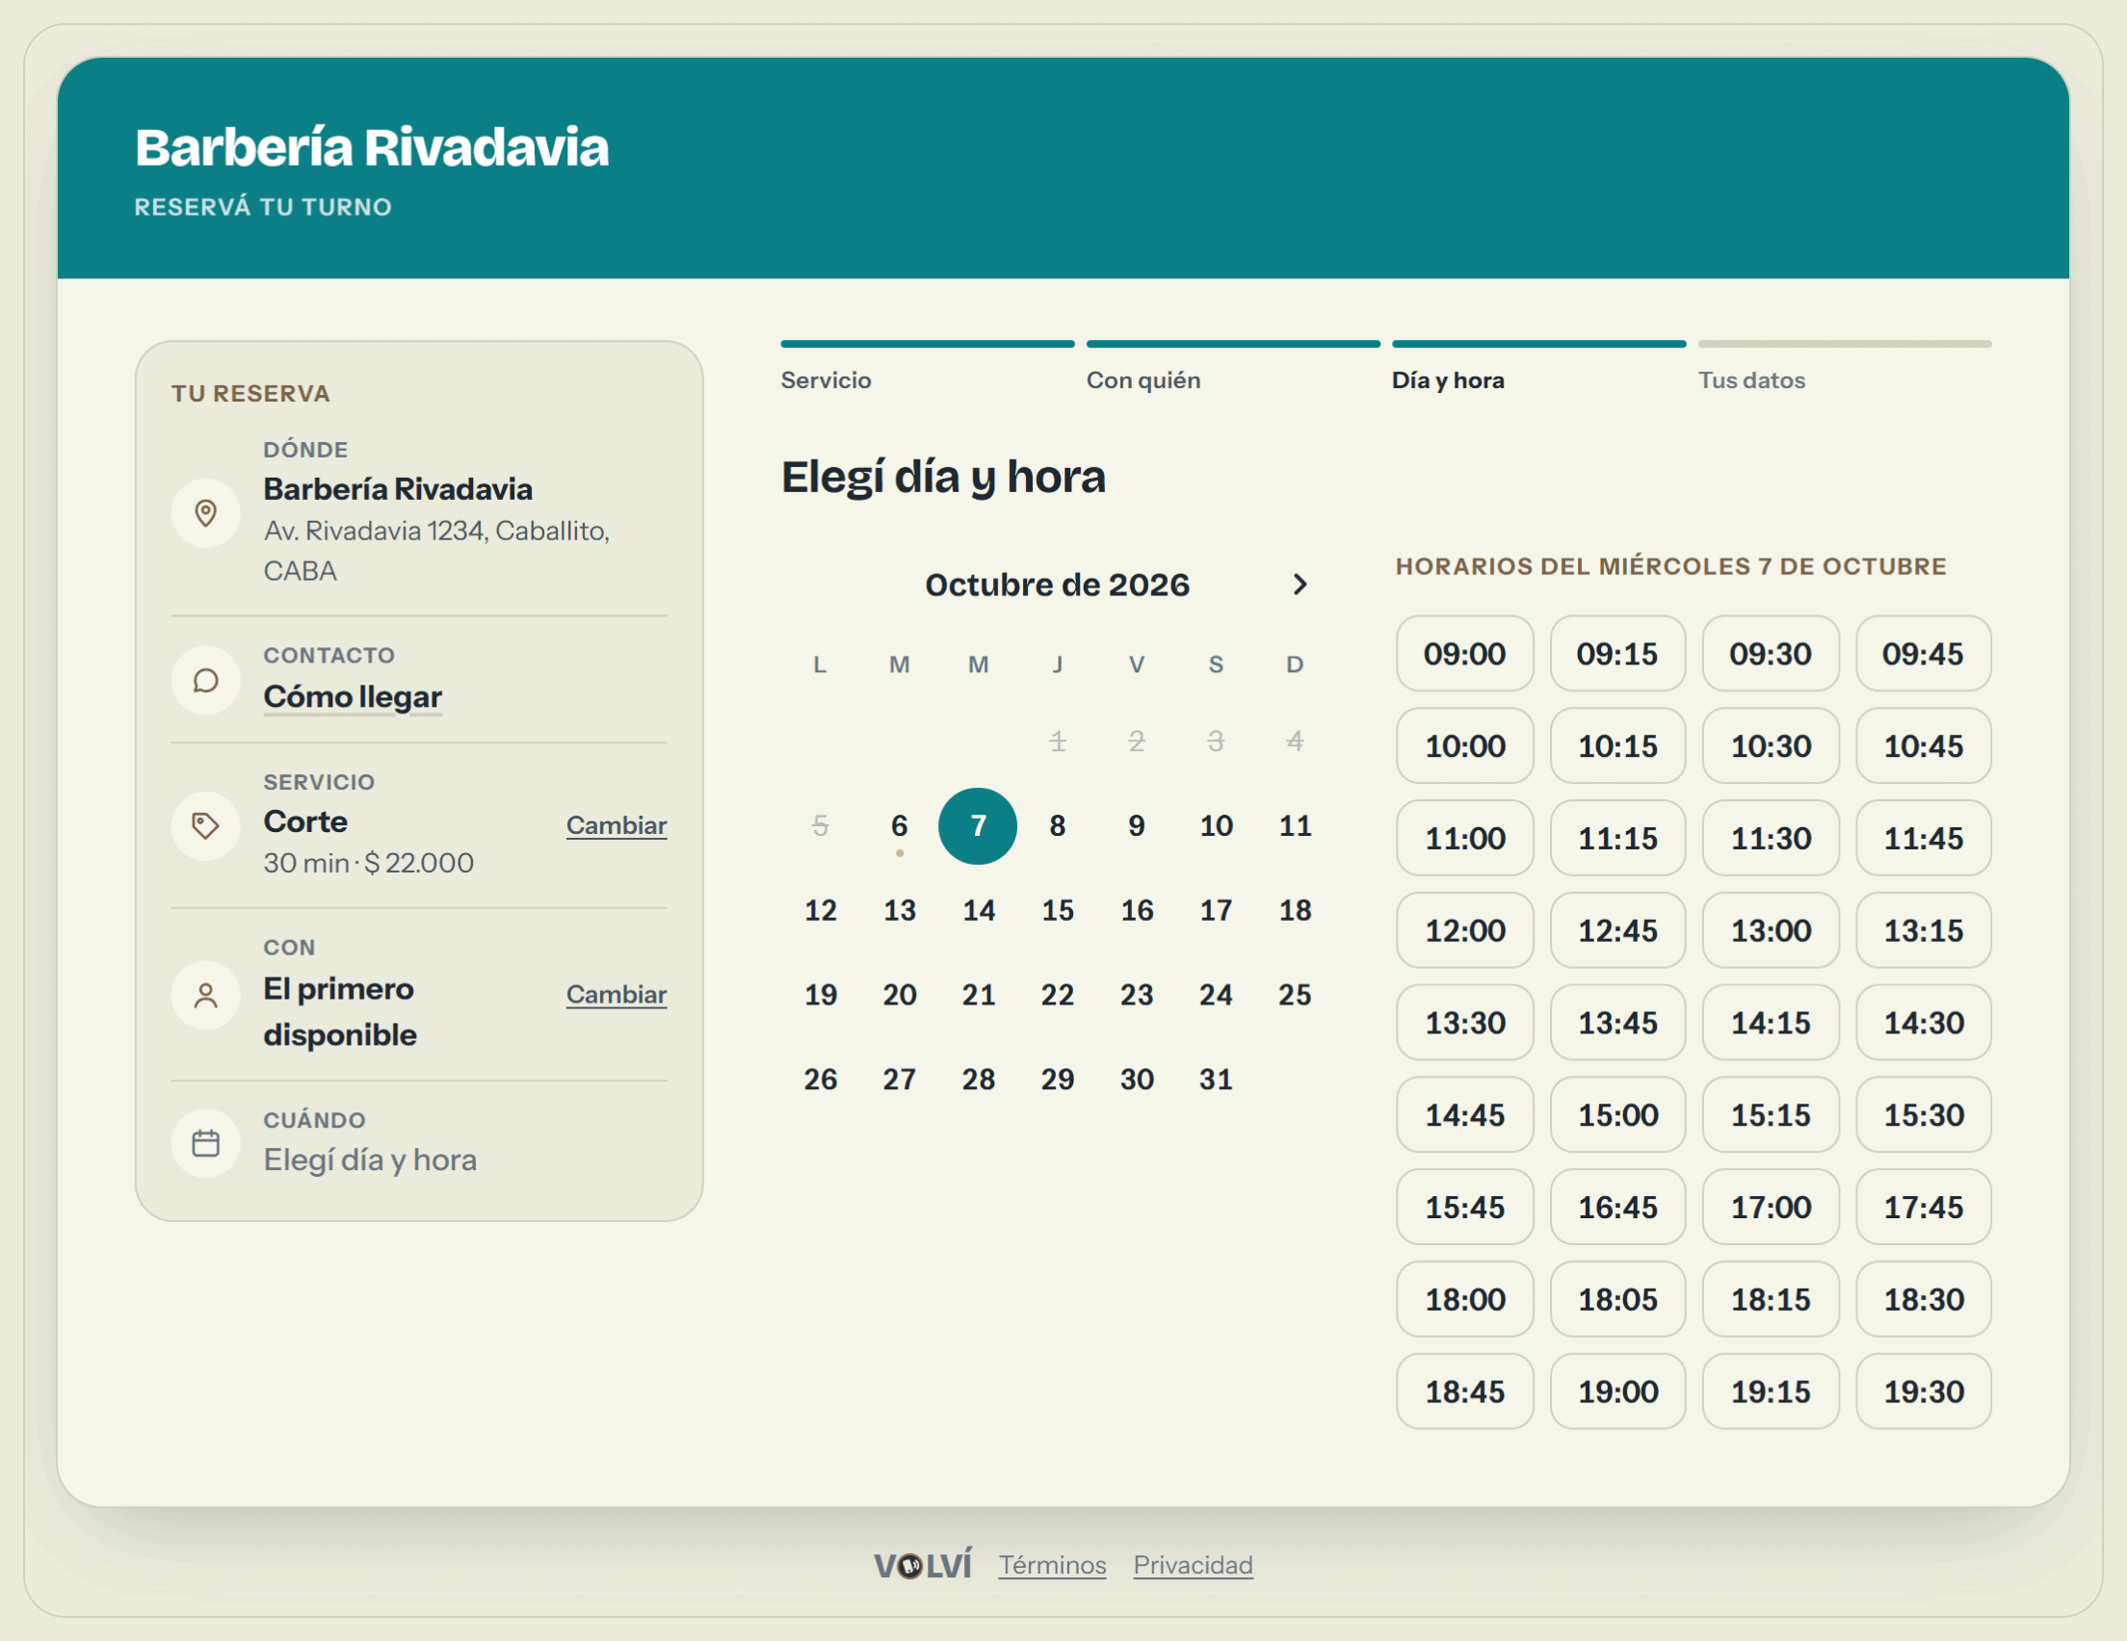Select the highlighted day 7
Viewport: 2127px width, 1641px height.
tap(978, 826)
